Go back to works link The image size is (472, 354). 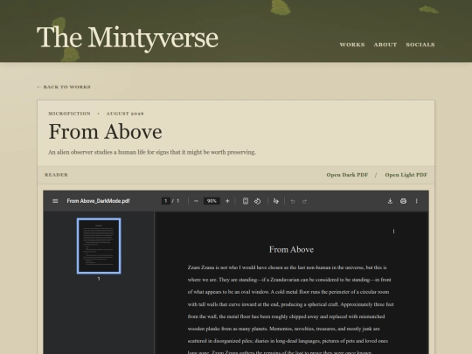[64, 87]
